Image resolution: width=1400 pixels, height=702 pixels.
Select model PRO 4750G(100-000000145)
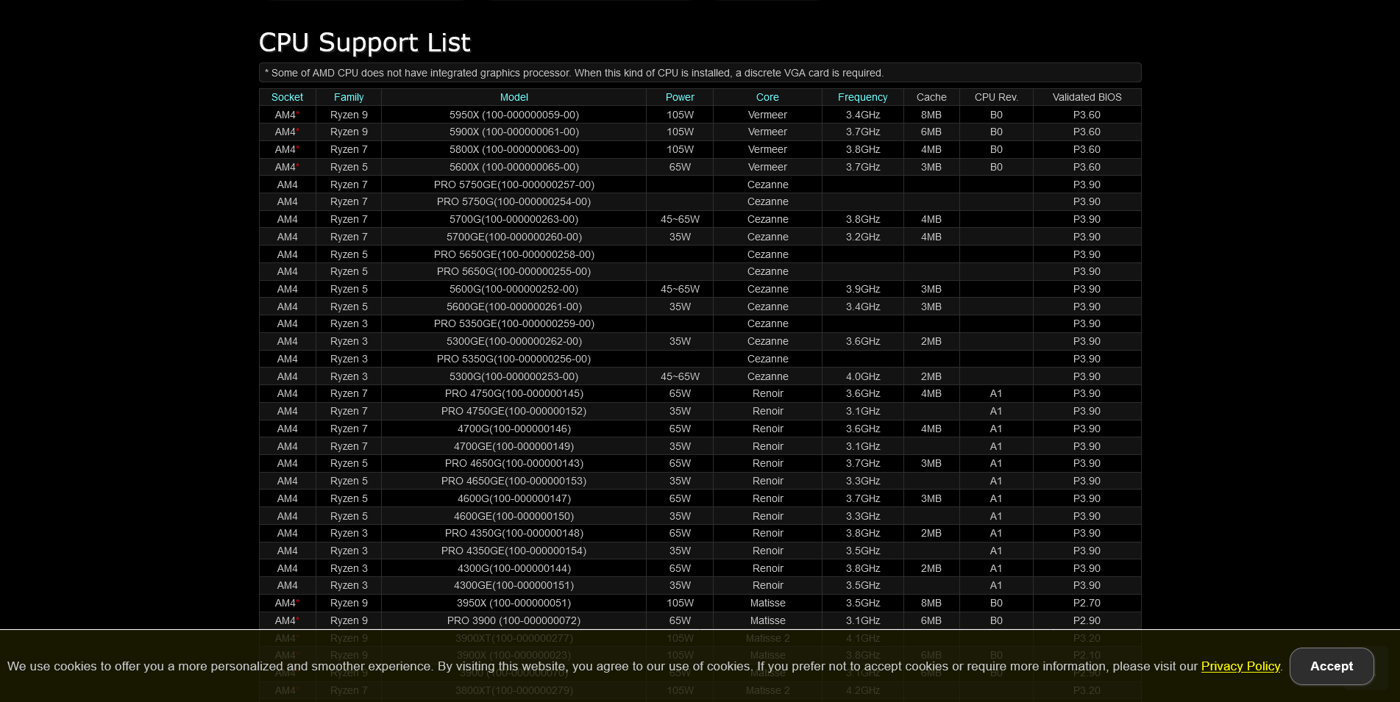tap(514, 393)
